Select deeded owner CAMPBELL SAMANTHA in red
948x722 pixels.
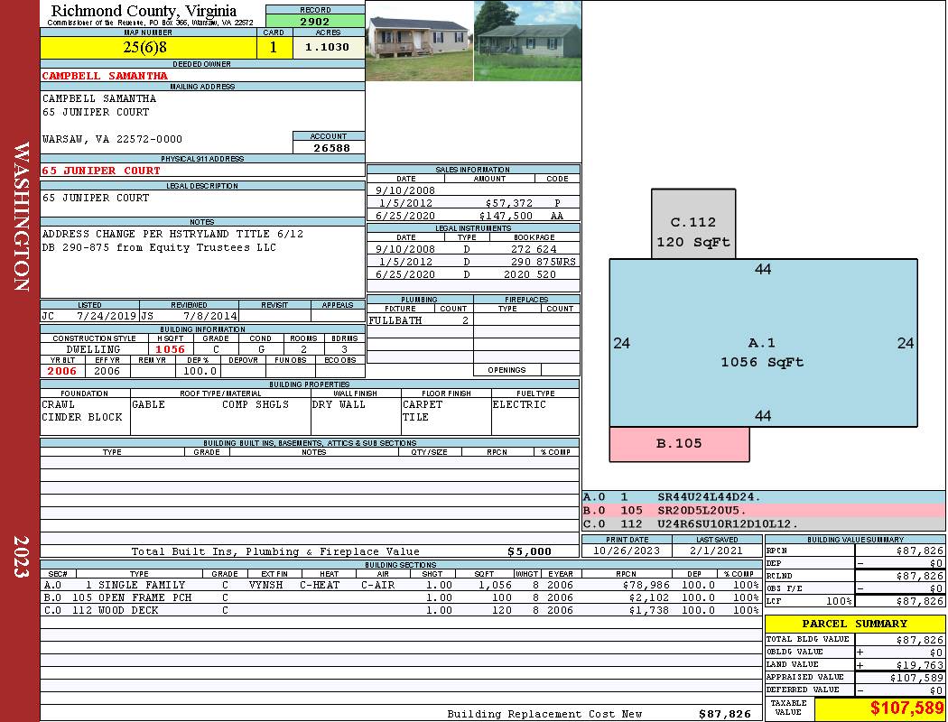(x=105, y=76)
